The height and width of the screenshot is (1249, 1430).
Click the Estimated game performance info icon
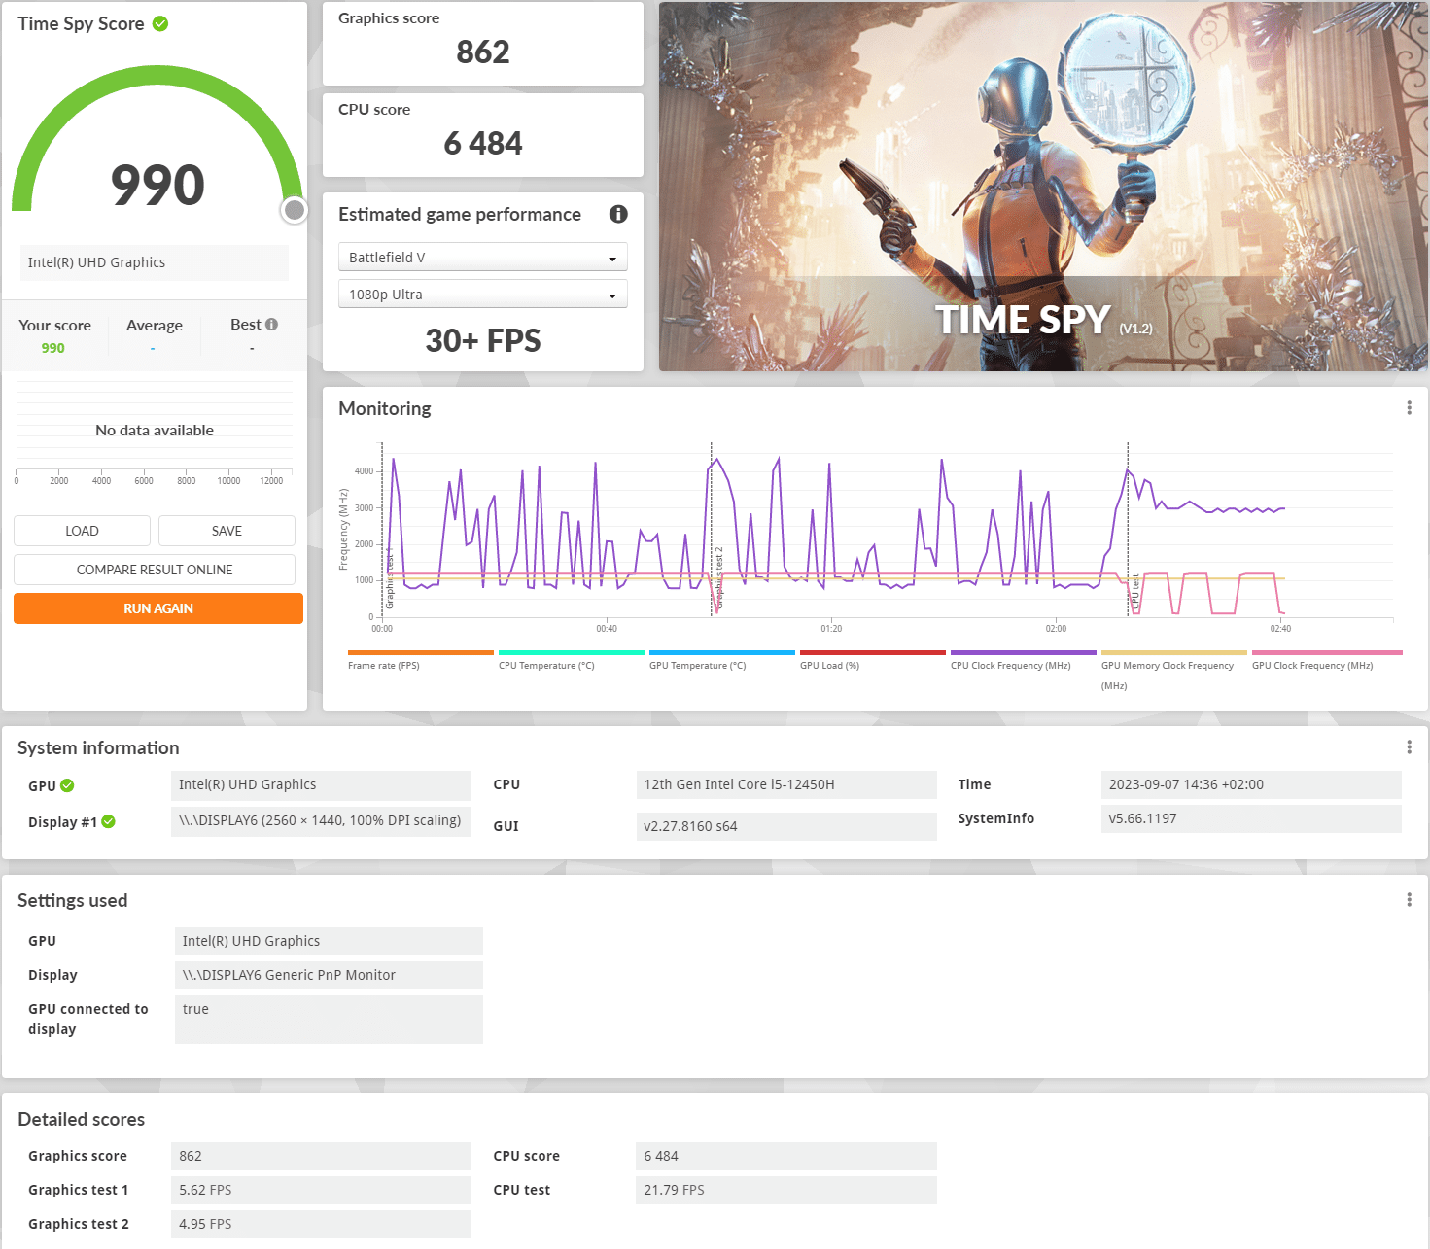pyautogui.click(x=618, y=214)
